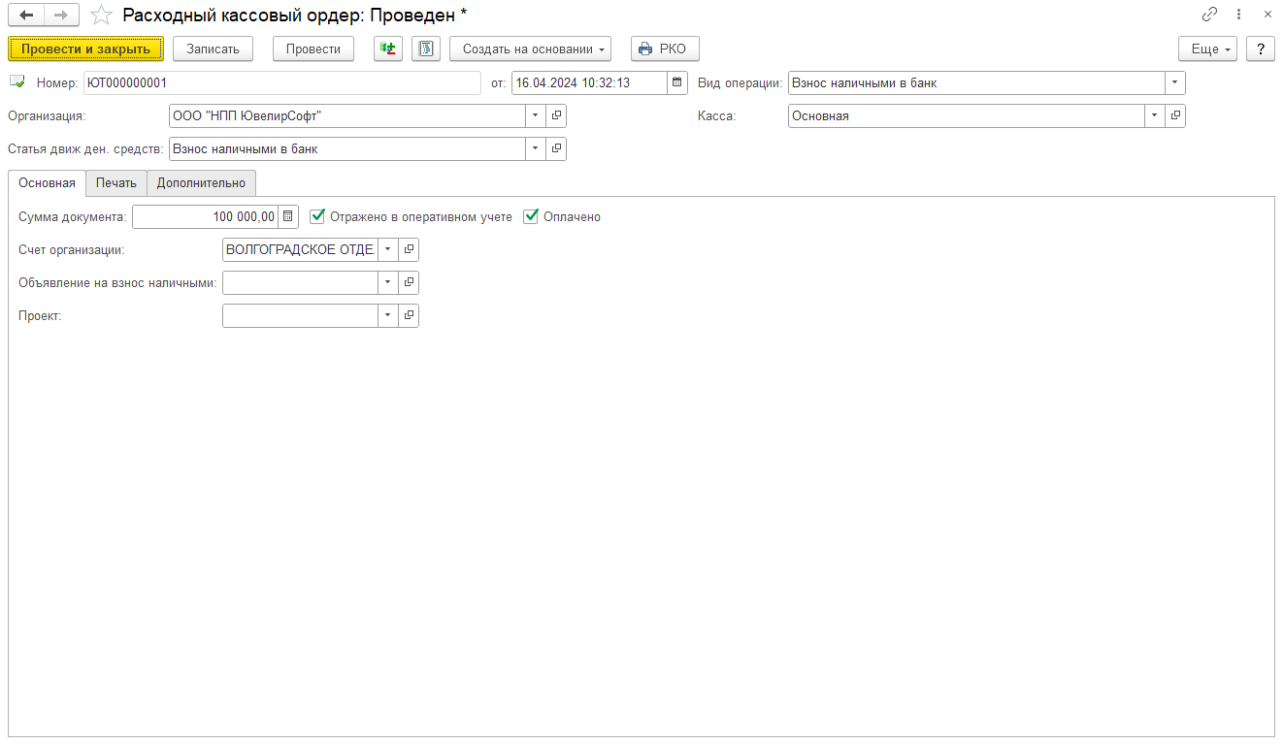
Task: Click Провести и закрыть button
Action: point(85,49)
